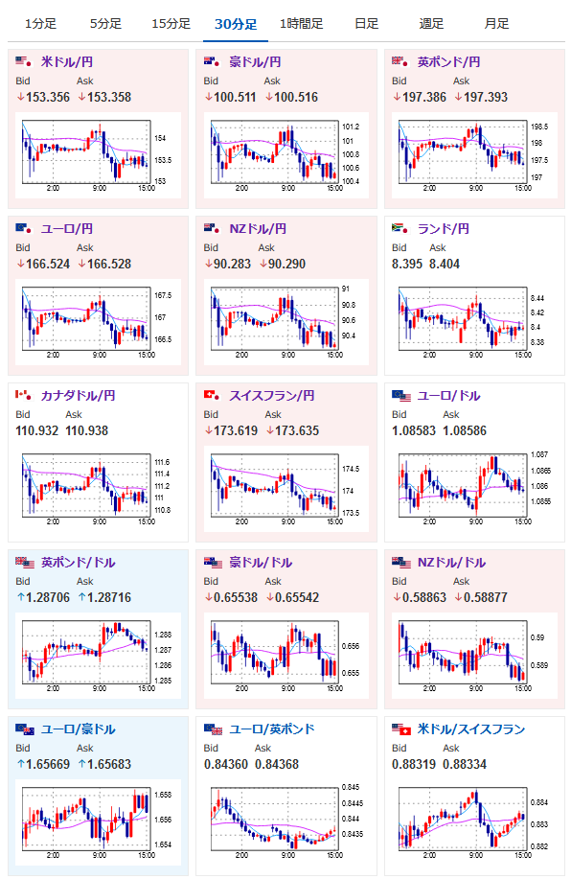The height and width of the screenshot is (879, 571).
Task: Switch to the 1分足 tab
Action: pyautogui.click(x=40, y=24)
